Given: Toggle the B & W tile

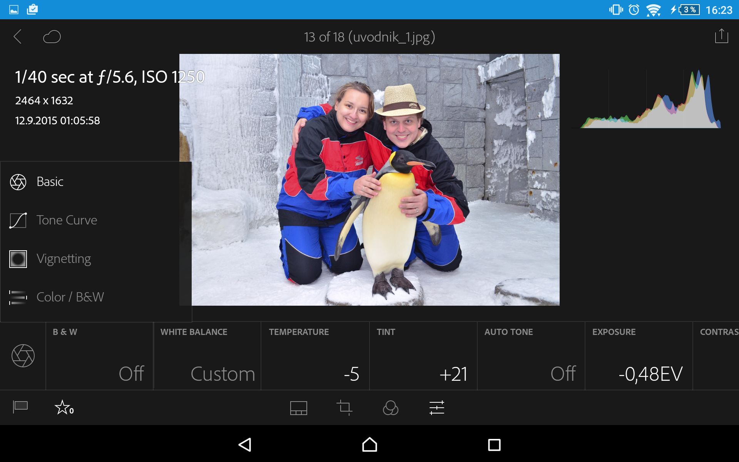Looking at the screenshot, I should [x=99, y=356].
